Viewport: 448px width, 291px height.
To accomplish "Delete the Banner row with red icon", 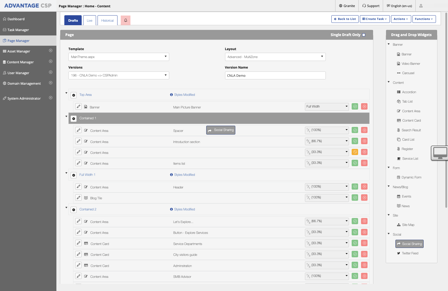I will 364,106.
